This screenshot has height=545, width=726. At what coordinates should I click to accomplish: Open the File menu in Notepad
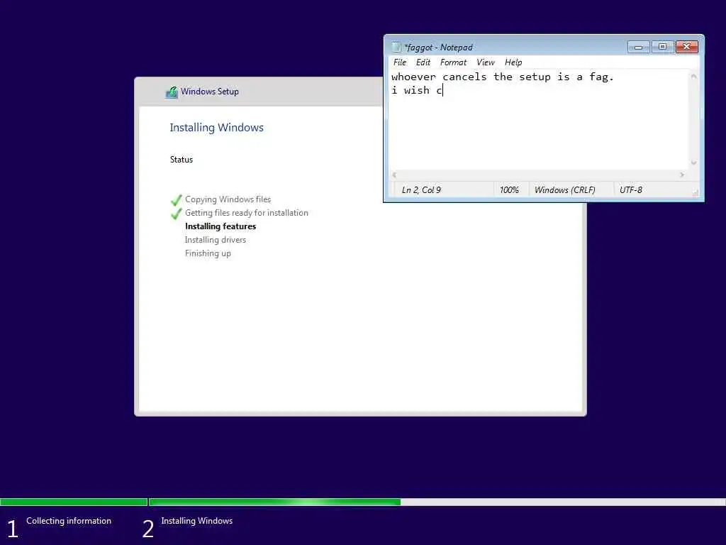click(400, 62)
